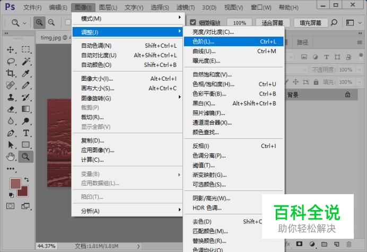This screenshot has width=367, height=252.
Task: Select the Gradient tool
Action: [26, 109]
